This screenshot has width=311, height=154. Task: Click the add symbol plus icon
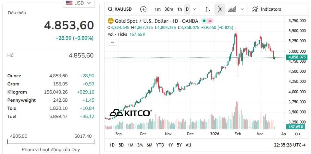(143, 9)
